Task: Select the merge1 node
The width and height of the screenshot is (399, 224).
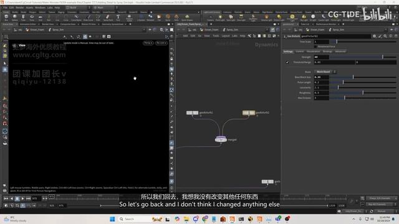Action: click(221, 139)
